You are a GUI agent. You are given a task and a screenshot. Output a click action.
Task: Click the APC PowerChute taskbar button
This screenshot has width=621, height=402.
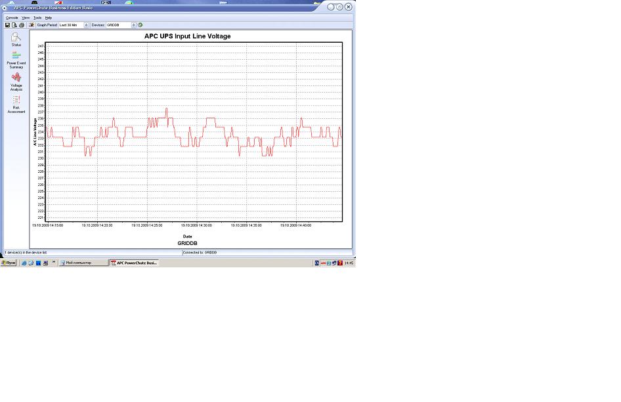[x=134, y=263]
